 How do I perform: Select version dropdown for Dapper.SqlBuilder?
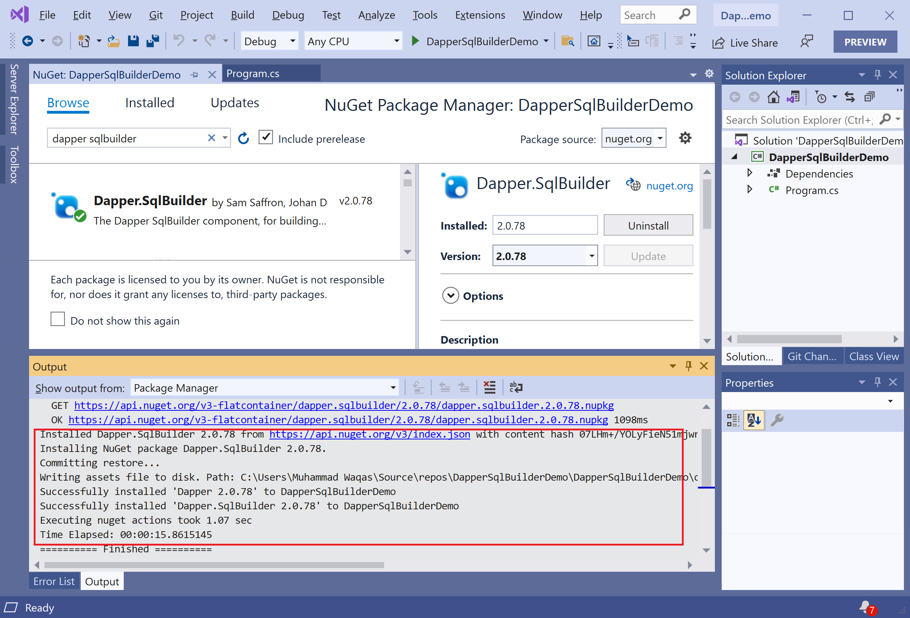tap(541, 255)
